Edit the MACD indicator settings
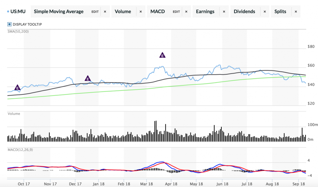The height and width of the screenshot is (187, 318). [176, 12]
